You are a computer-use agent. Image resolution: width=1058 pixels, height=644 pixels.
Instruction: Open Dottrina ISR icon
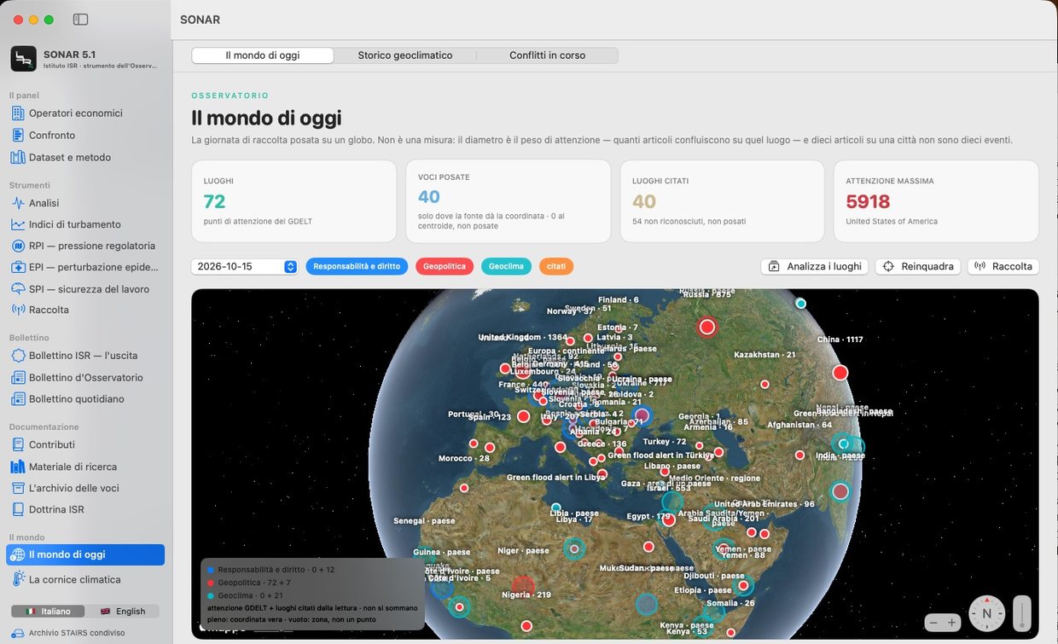pos(18,509)
